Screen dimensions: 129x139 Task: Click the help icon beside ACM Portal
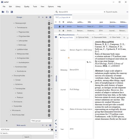click(x=52, y=130)
